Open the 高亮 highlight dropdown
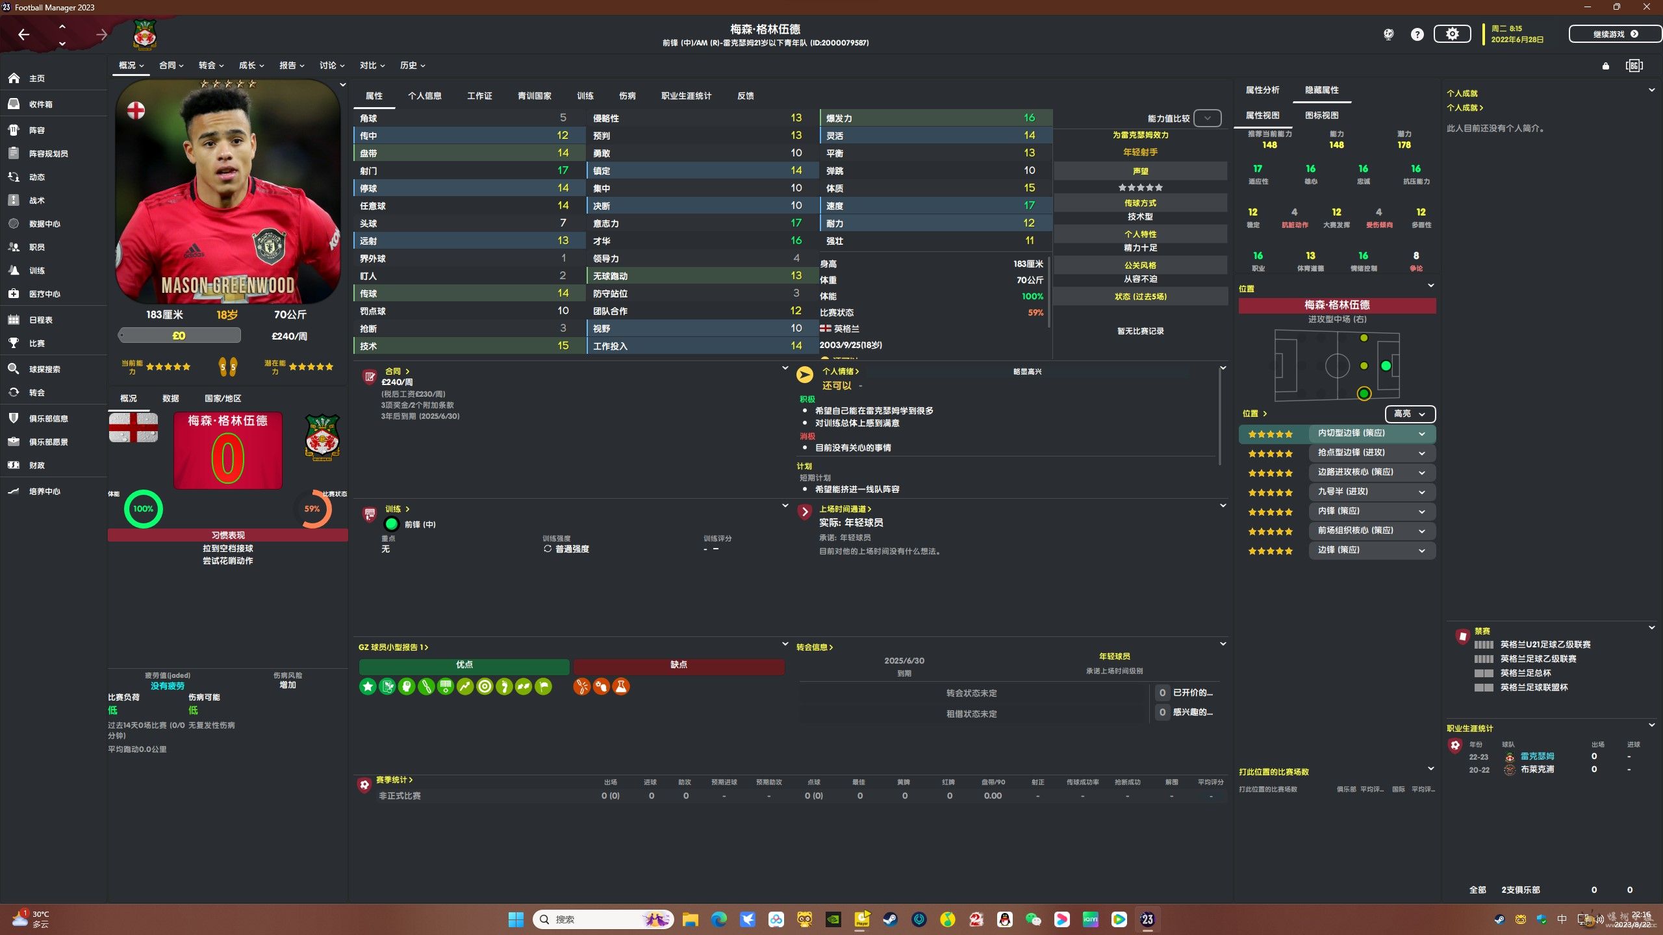This screenshot has width=1663, height=935. coord(1410,414)
